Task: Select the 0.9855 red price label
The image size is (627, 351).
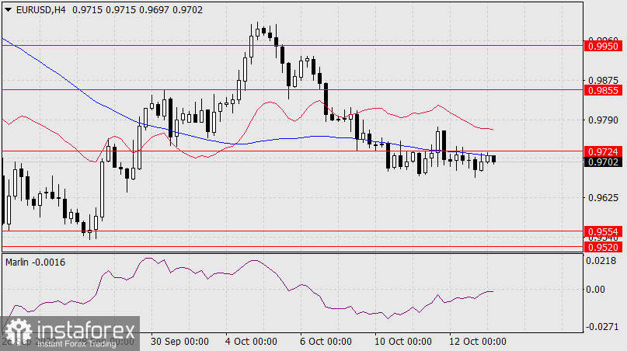Action: tap(604, 90)
